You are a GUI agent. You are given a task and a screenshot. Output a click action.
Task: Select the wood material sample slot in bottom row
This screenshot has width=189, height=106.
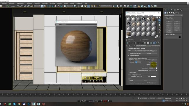[129, 34]
